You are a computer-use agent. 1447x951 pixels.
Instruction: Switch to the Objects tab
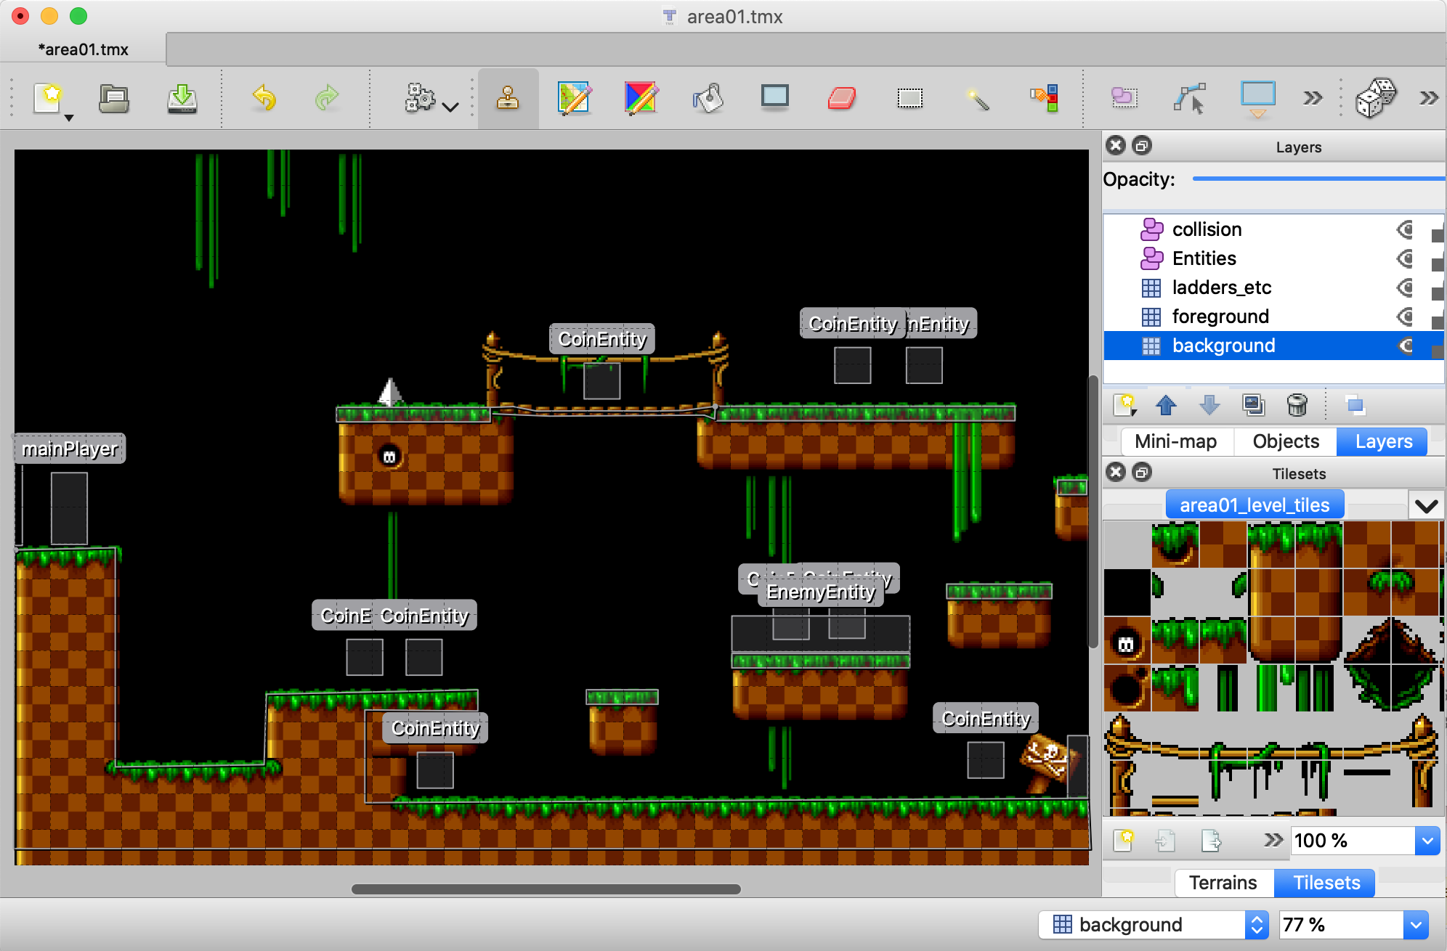click(1286, 441)
